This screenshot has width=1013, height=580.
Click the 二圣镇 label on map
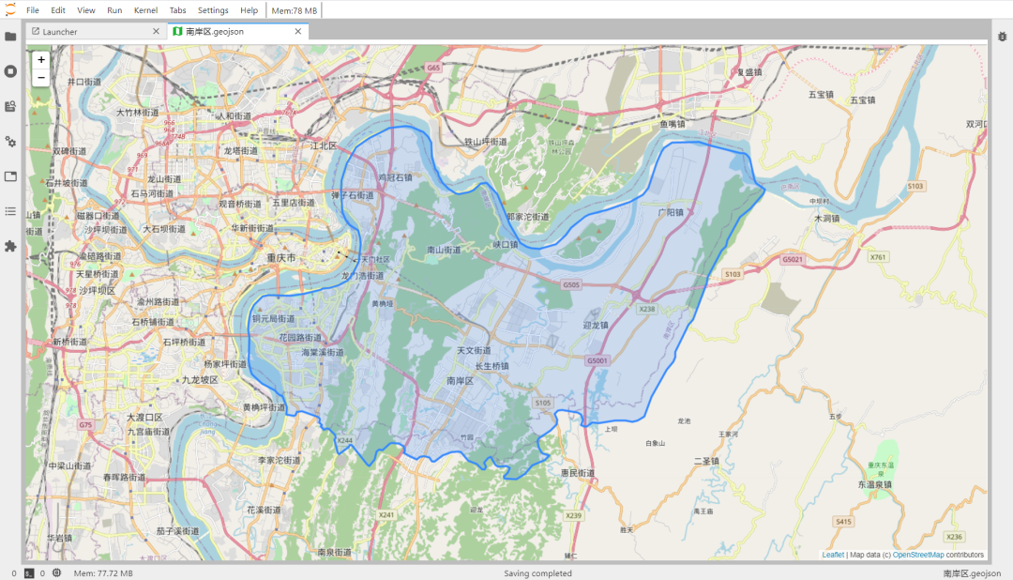coord(706,461)
